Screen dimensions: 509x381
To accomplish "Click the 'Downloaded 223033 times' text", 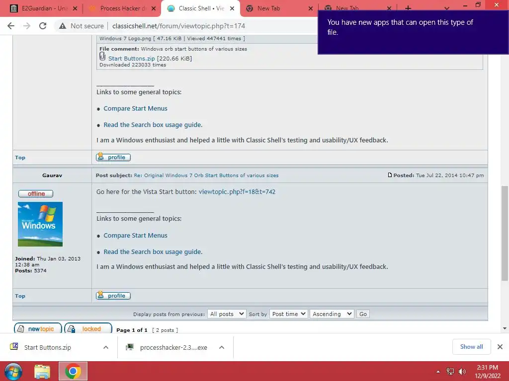I will pyautogui.click(x=133, y=65).
